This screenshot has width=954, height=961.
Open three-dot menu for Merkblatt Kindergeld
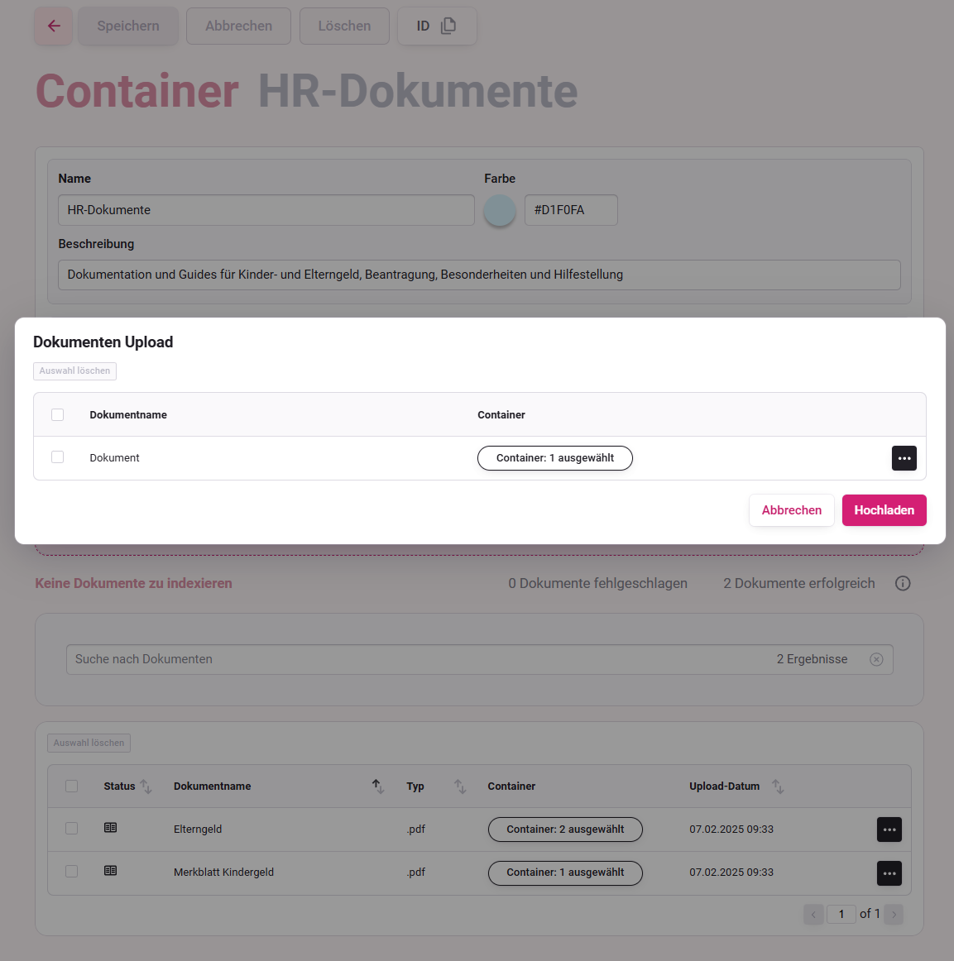tap(889, 873)
